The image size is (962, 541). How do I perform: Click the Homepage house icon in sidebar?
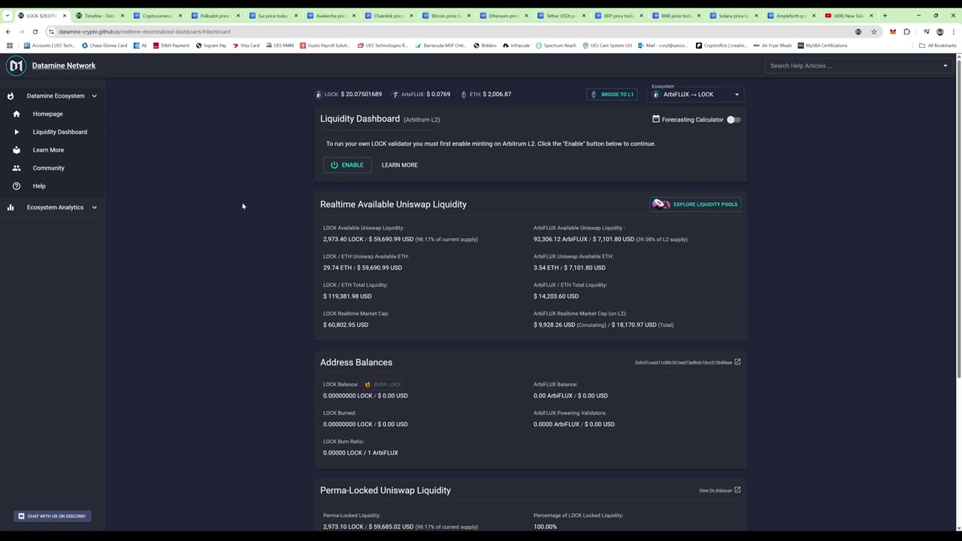17,114
